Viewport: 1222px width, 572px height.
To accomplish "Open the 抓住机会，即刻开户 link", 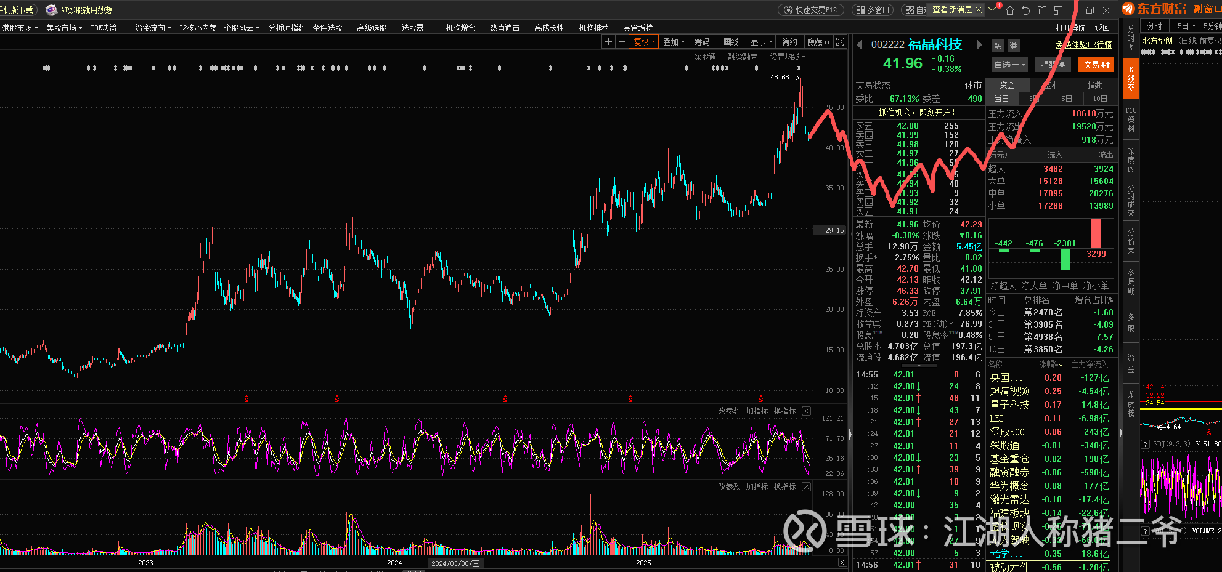I will pos(917,112).
